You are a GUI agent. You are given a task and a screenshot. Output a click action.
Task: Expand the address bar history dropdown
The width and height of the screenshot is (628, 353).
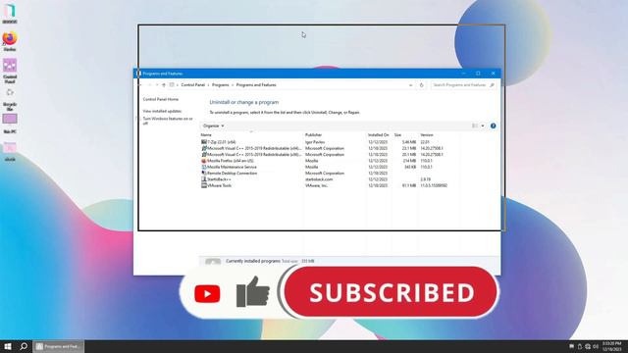click(x=410, y=85)
